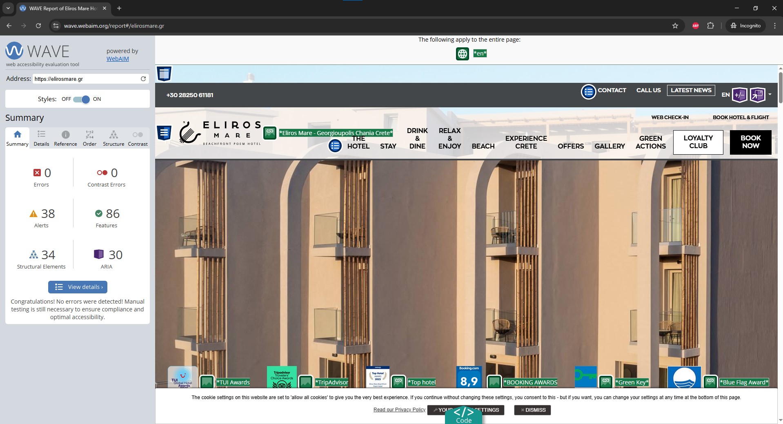
Task: Open the Code panel at bottom
Action: coord(463,415)
